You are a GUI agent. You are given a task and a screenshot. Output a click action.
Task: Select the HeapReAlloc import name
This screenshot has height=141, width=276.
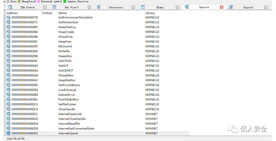click(67, 80)
